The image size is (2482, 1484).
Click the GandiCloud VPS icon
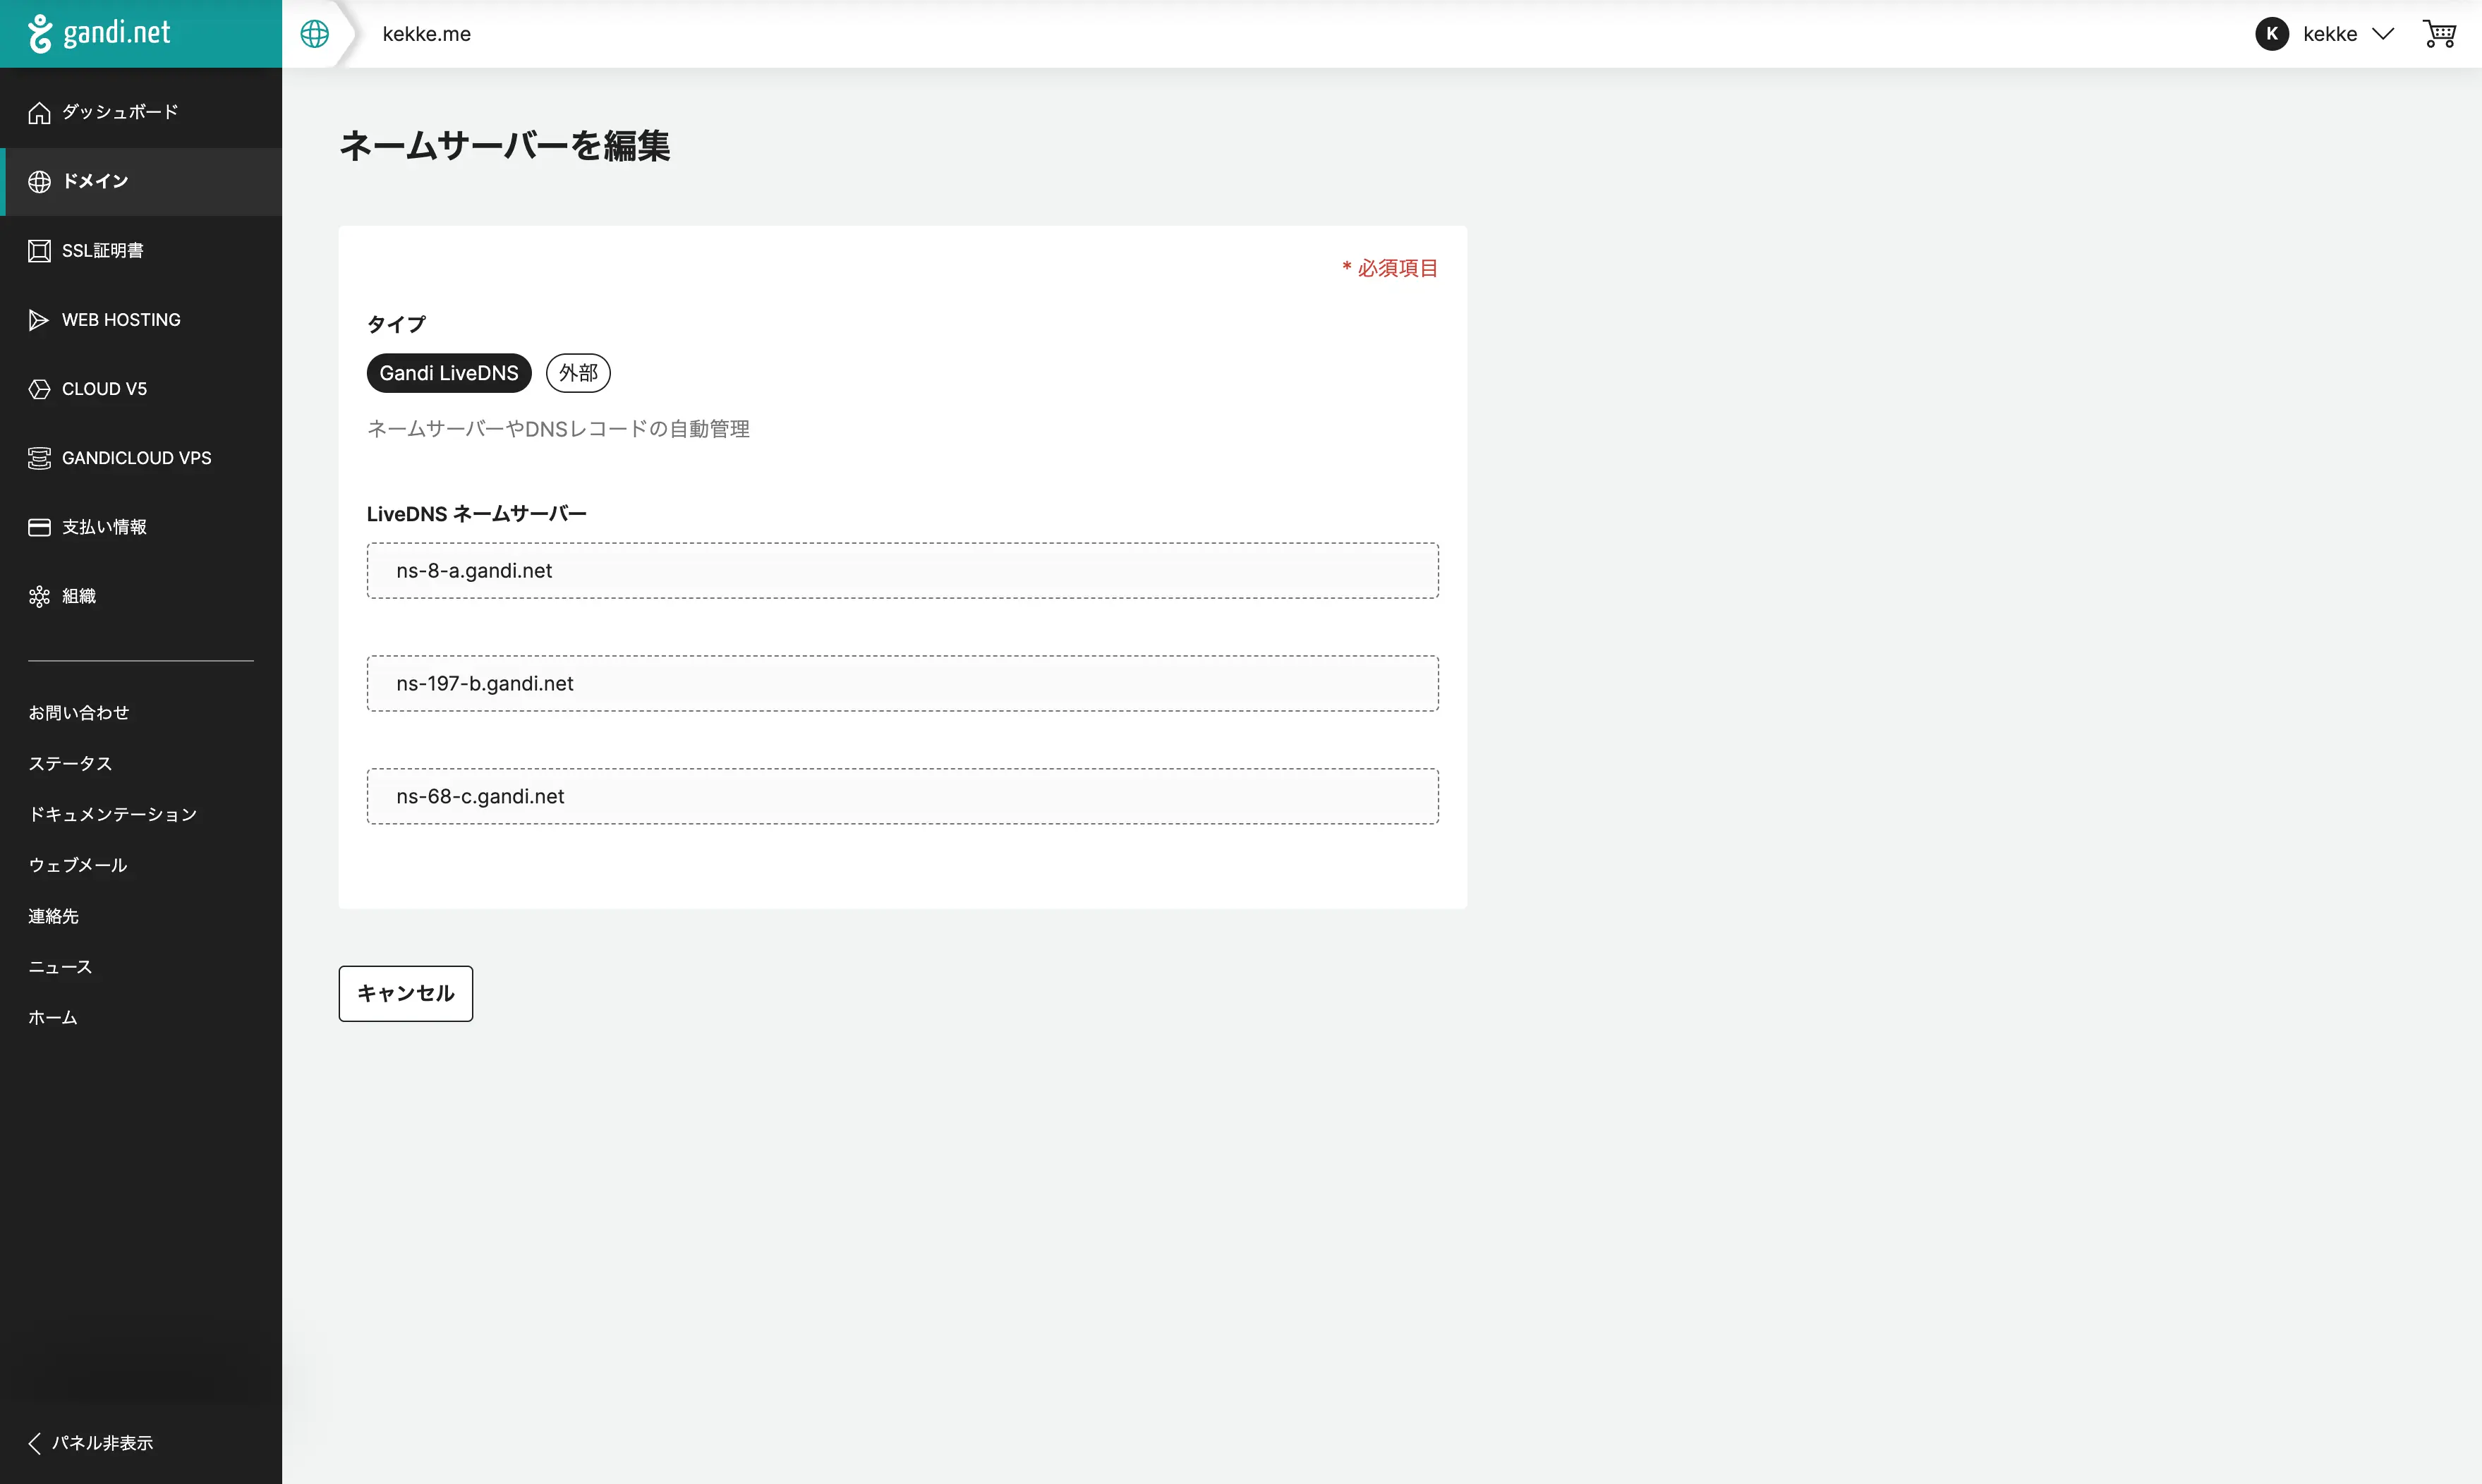point(39,458)
